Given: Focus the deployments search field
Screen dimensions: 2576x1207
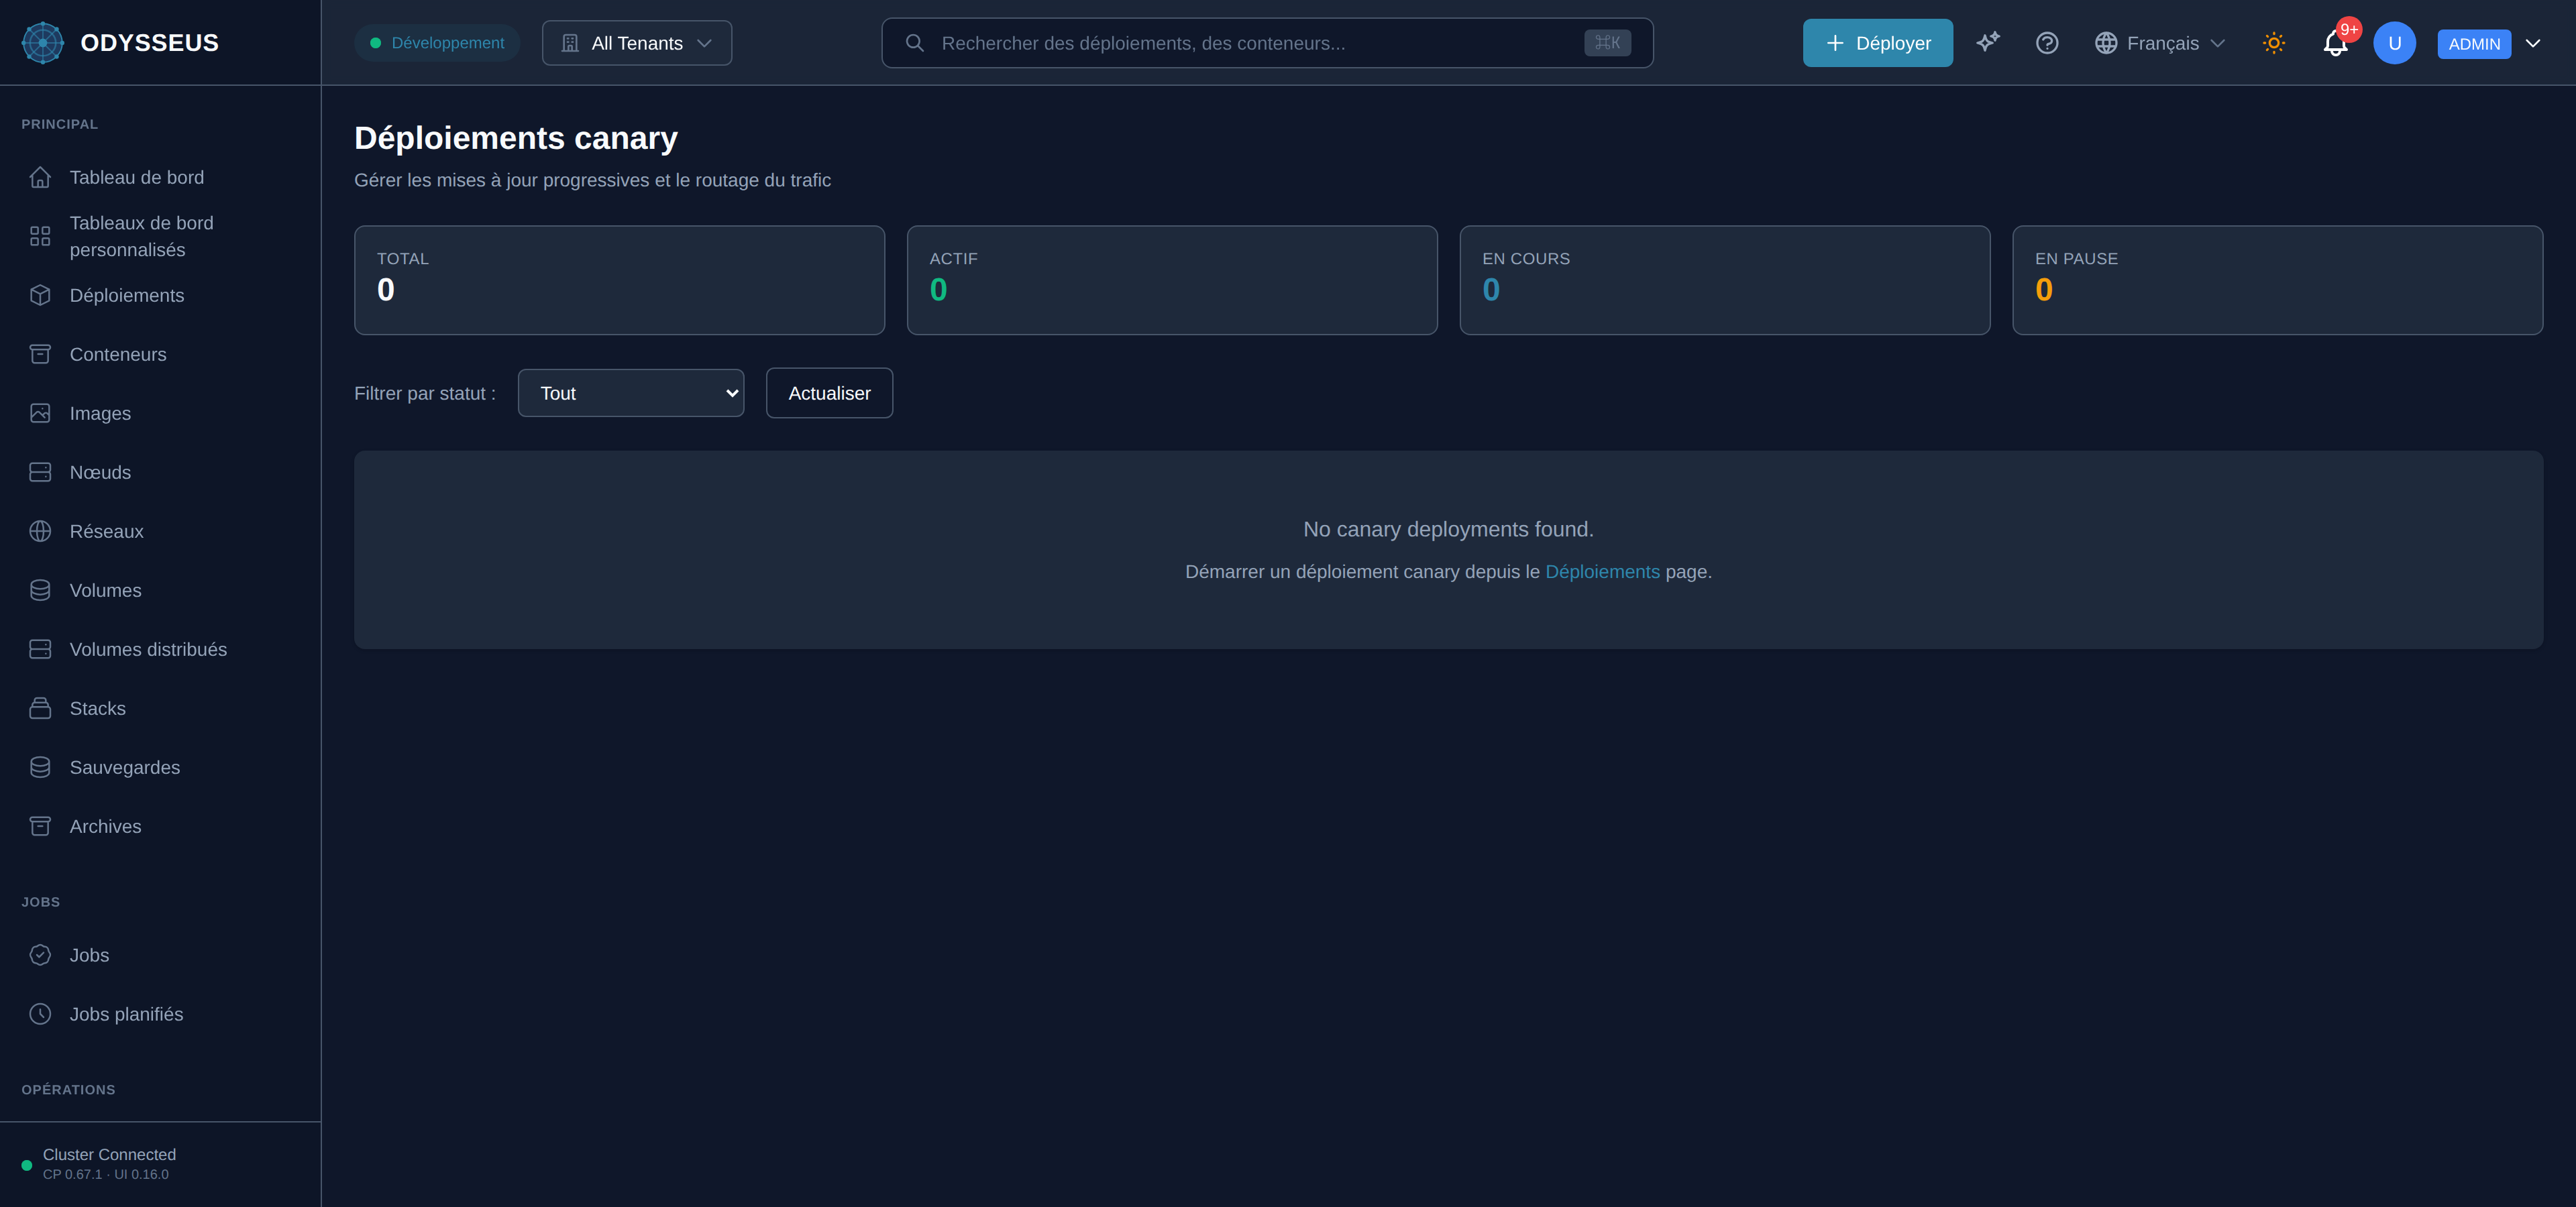Looking at the screenshot, I should tap(1267, 43).
